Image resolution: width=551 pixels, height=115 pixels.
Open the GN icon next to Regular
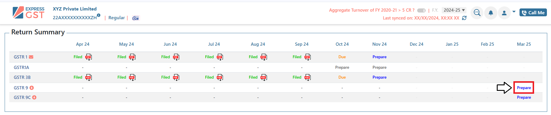pyautogui.click(x=136, y=18)
